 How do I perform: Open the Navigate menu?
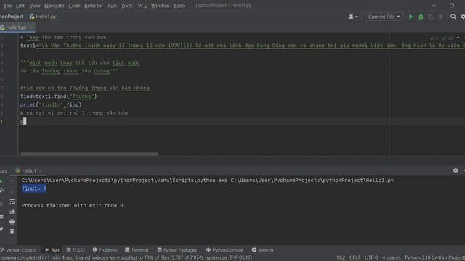click(x=54, y=6)
